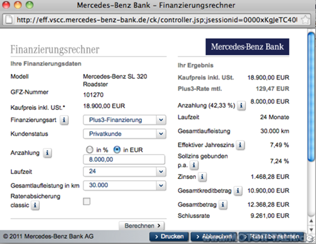Viewport: 316px width, 244px height.
Task: Click the page icon in the address bar
Action: tap(9, 20)
